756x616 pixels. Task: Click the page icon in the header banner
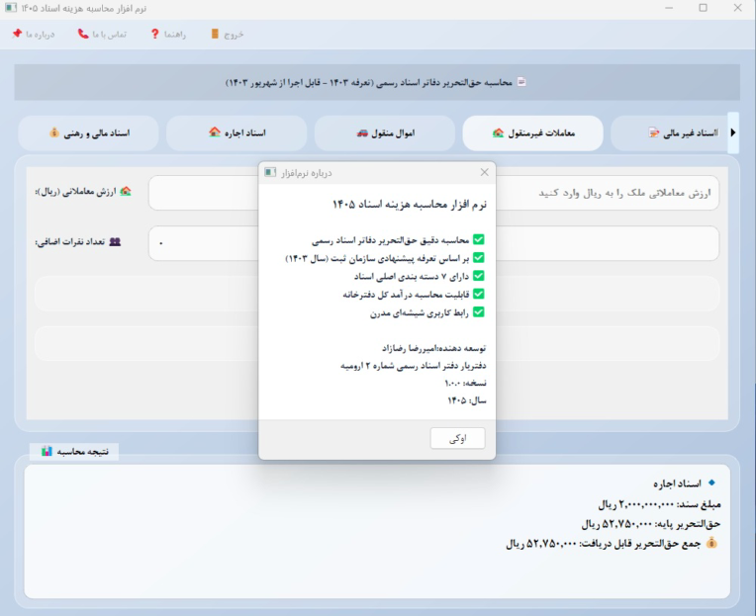pos(521,82)
